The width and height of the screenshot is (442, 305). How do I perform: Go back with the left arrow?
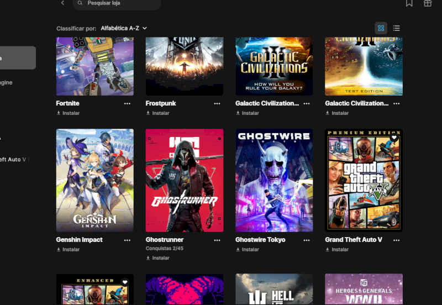[x=62, y=3]
